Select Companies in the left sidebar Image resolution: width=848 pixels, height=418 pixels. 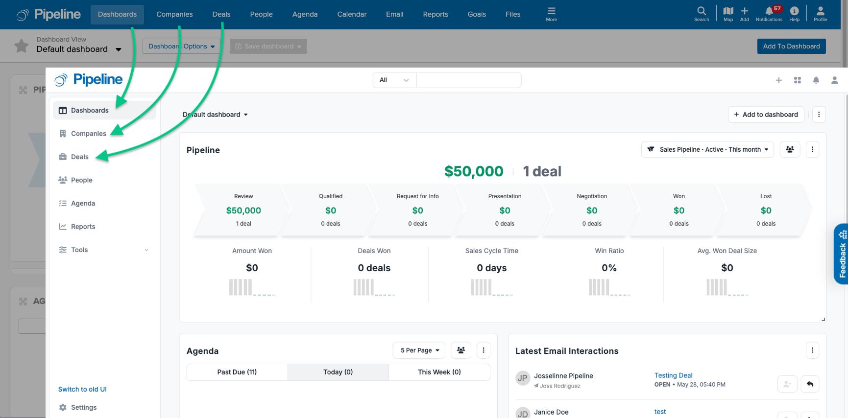[104, 134]
